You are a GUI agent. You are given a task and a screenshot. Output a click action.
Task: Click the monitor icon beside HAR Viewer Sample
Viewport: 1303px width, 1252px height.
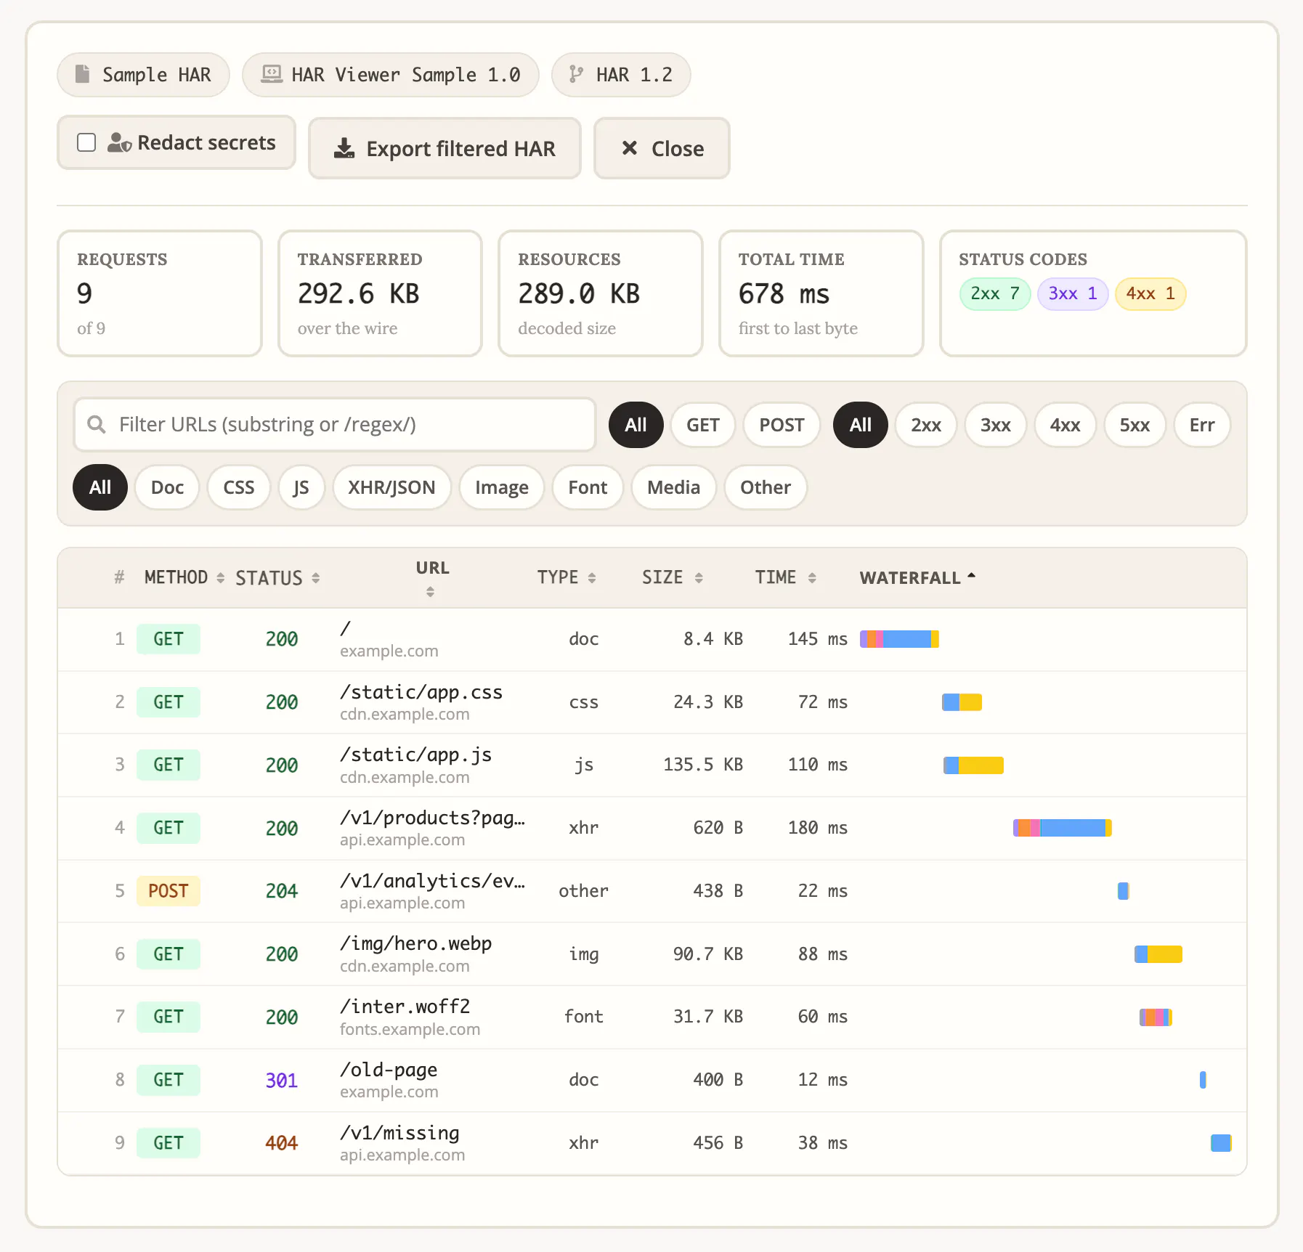[x=272, y=74]
